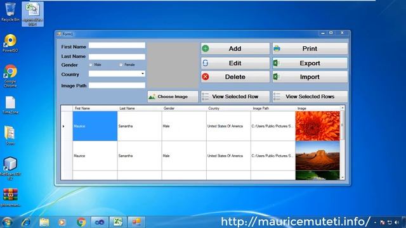Open the WinRAR archive on desktop
This screenshot has height=228, width=406.
tap(10, 198)
